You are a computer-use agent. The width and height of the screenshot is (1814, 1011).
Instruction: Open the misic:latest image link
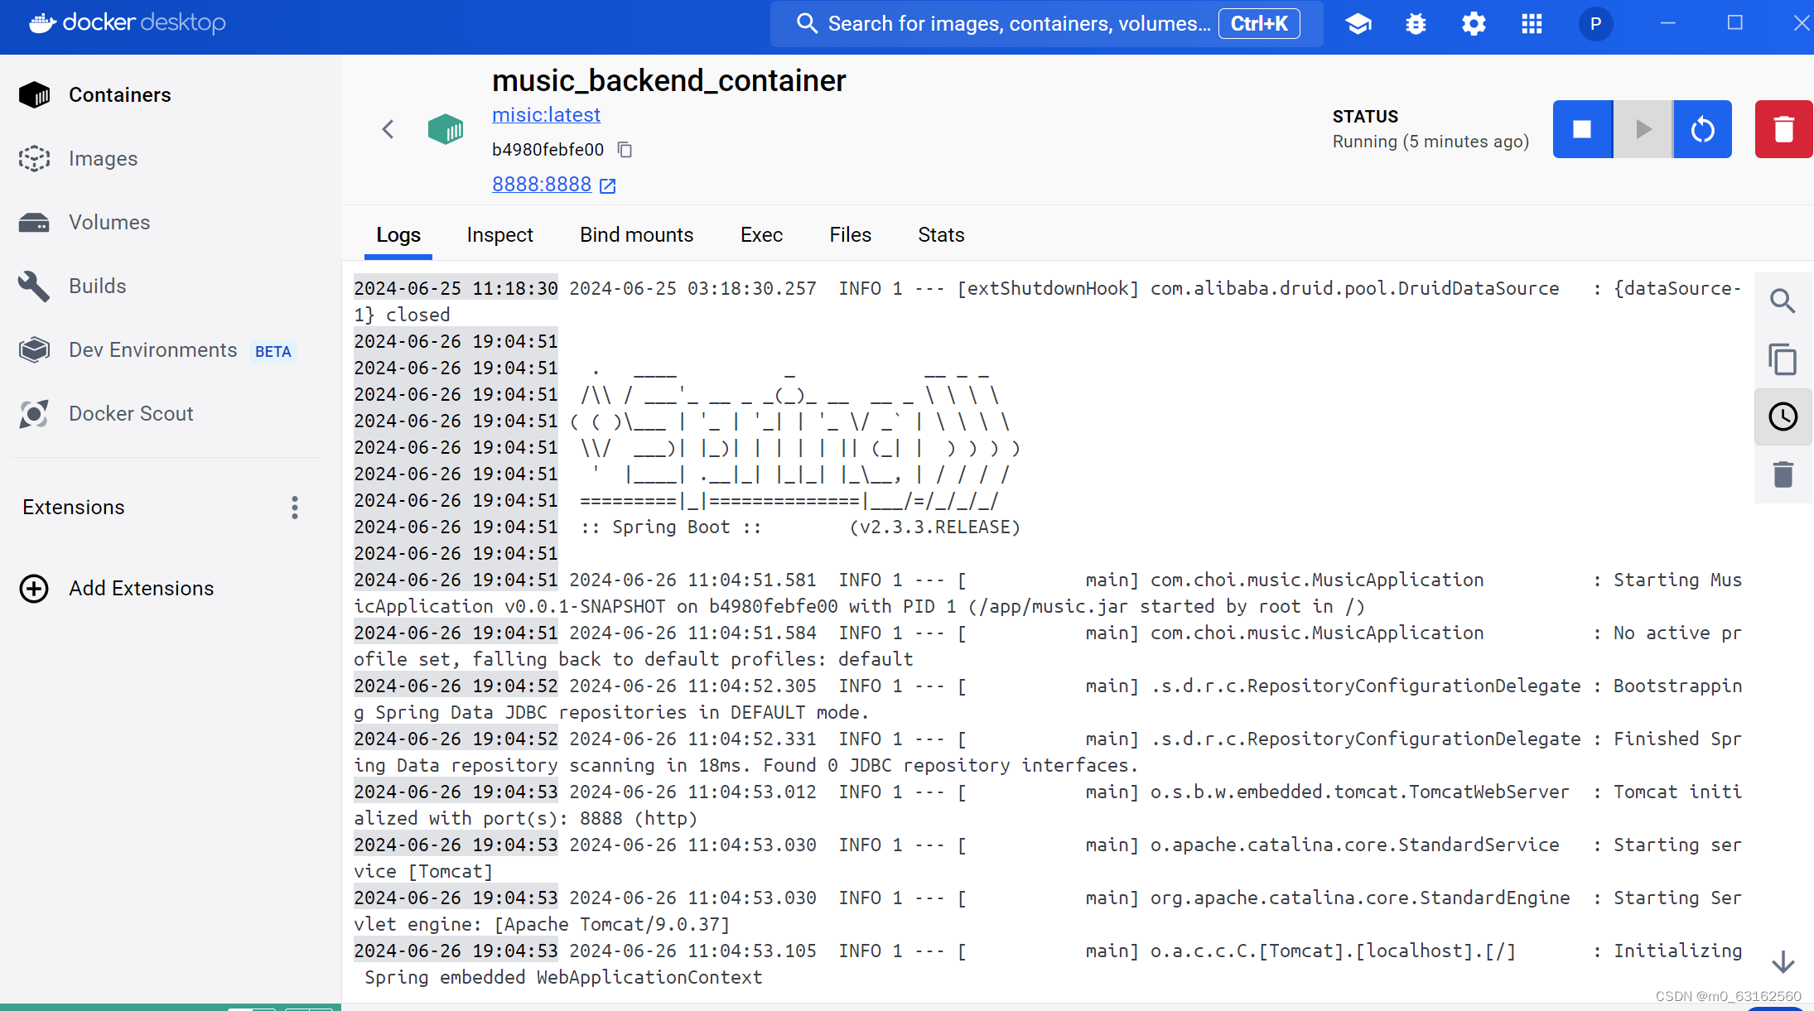(x=546, y=115)
